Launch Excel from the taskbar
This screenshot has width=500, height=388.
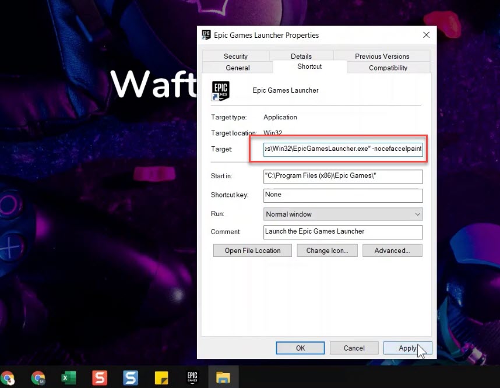tap(69, 378)
